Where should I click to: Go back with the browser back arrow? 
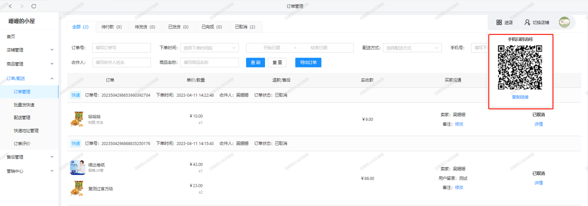(x=10, y=6)
